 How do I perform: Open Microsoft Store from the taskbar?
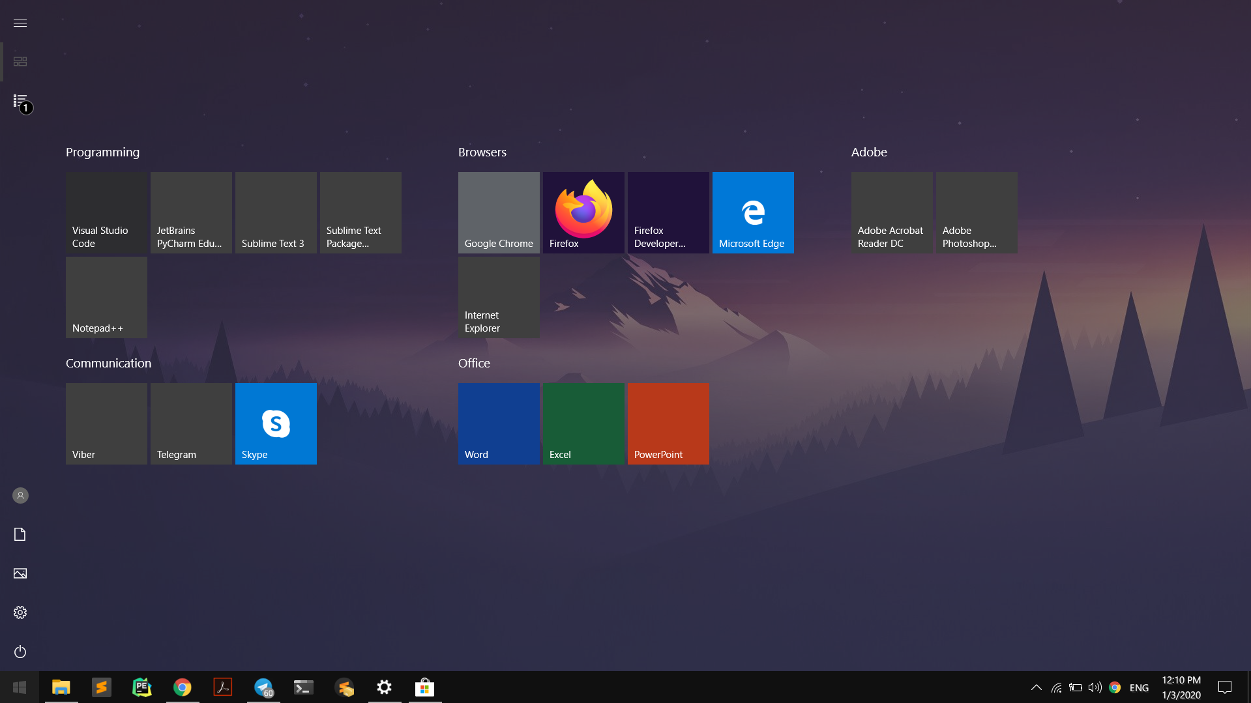click(425, 687)
